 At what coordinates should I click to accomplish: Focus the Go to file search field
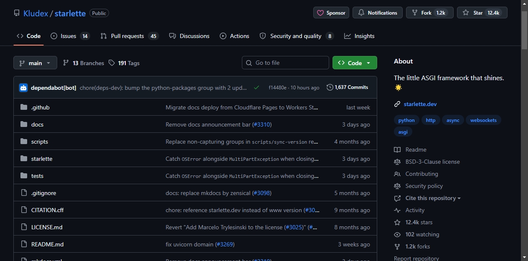285,63
